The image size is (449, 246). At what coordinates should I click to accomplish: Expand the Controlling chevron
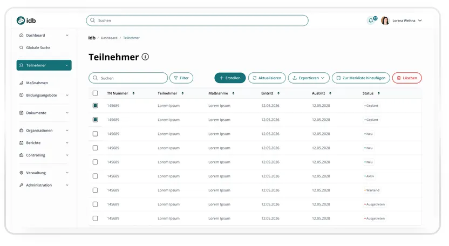[x=67, y=155]
